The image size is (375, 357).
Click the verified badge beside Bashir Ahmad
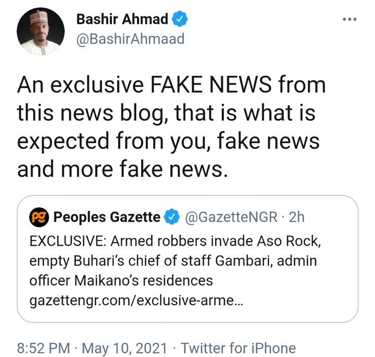coord(180,20)
